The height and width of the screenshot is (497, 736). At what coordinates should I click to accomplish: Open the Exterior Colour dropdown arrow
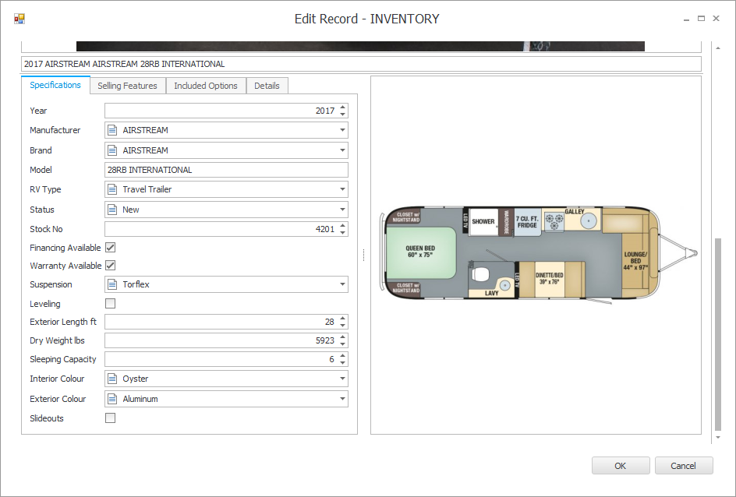[342, 399]
